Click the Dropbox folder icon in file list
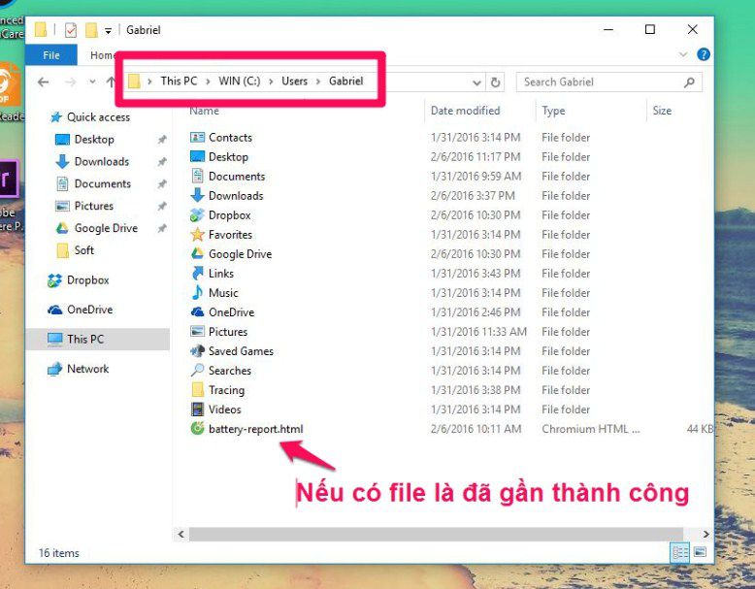 pos(198,215)
